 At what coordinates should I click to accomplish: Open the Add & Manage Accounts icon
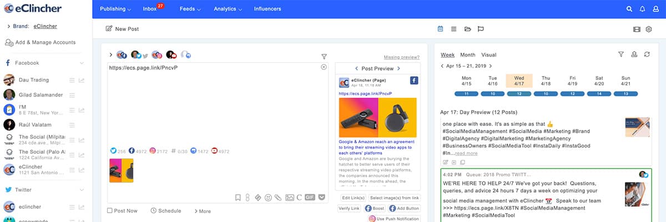coord(9,42)
